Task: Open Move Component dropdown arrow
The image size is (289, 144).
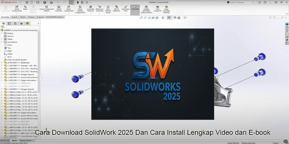Action: pos(68,14)
